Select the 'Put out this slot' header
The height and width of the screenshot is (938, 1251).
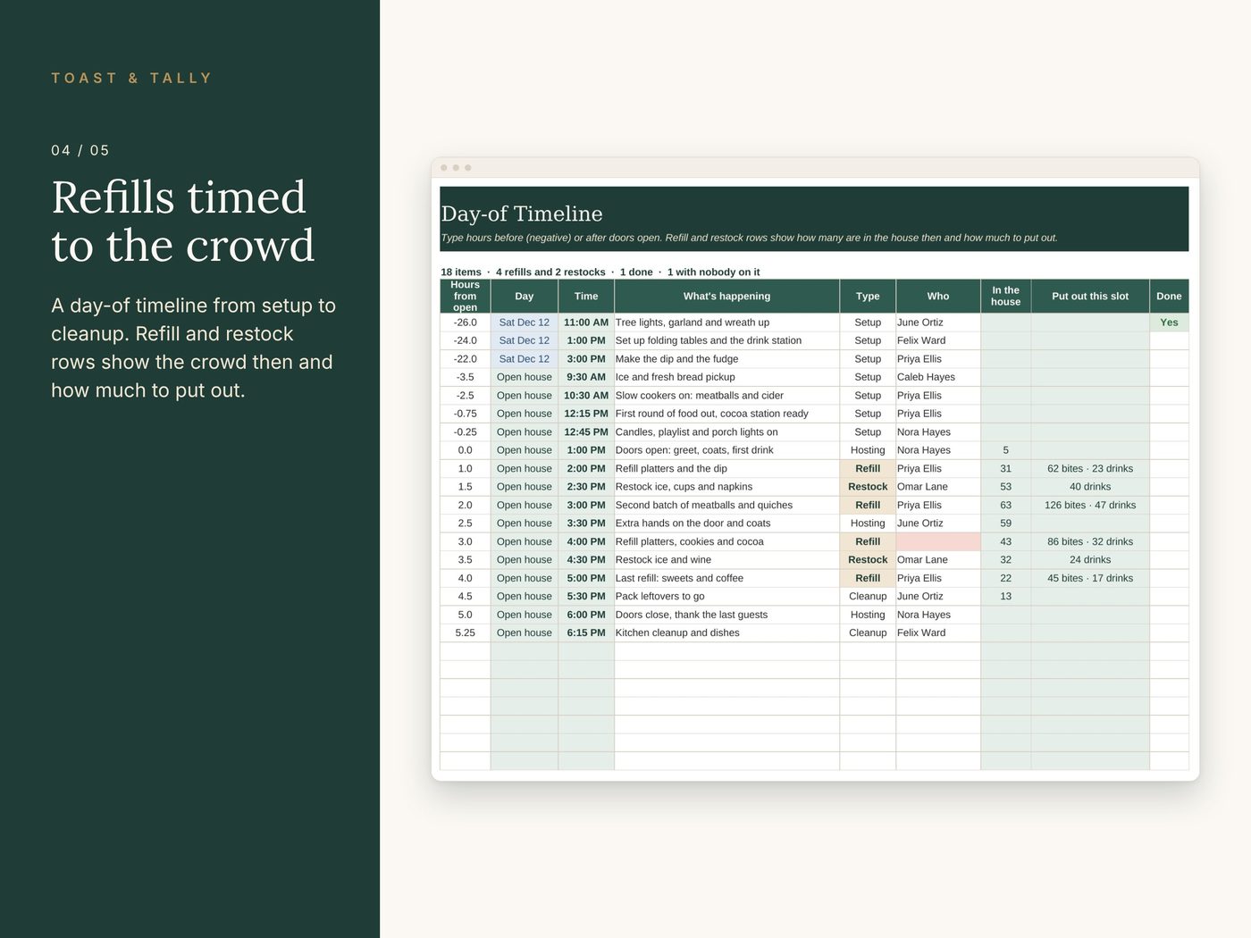click(x=1090, y=296)
